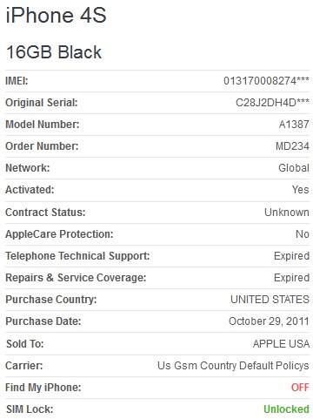Click the Activated value Yes
The image size is (313, 419).
point(301,190)
